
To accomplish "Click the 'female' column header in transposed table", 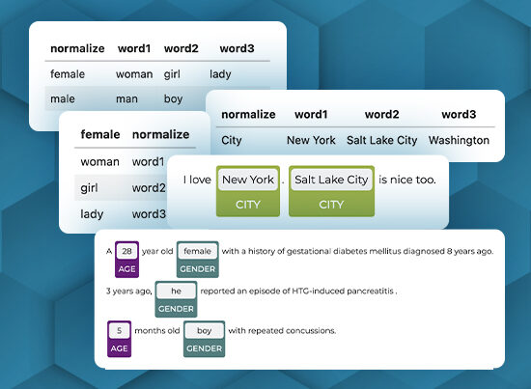I will click(100, 134).
